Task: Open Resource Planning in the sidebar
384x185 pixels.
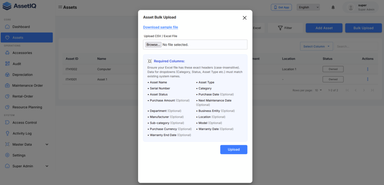Action: (27, 107)
